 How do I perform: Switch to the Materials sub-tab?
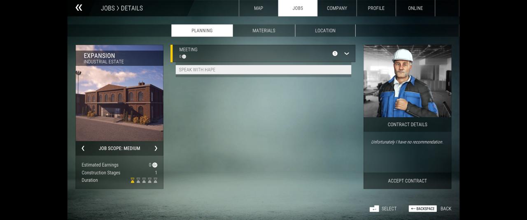264,30
